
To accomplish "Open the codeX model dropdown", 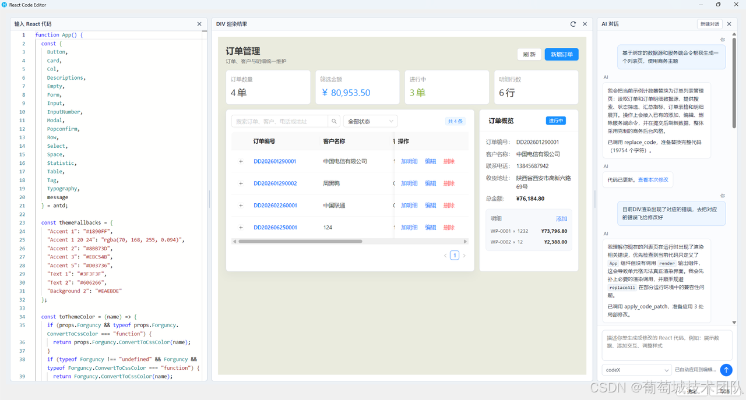I will (637, 370).
